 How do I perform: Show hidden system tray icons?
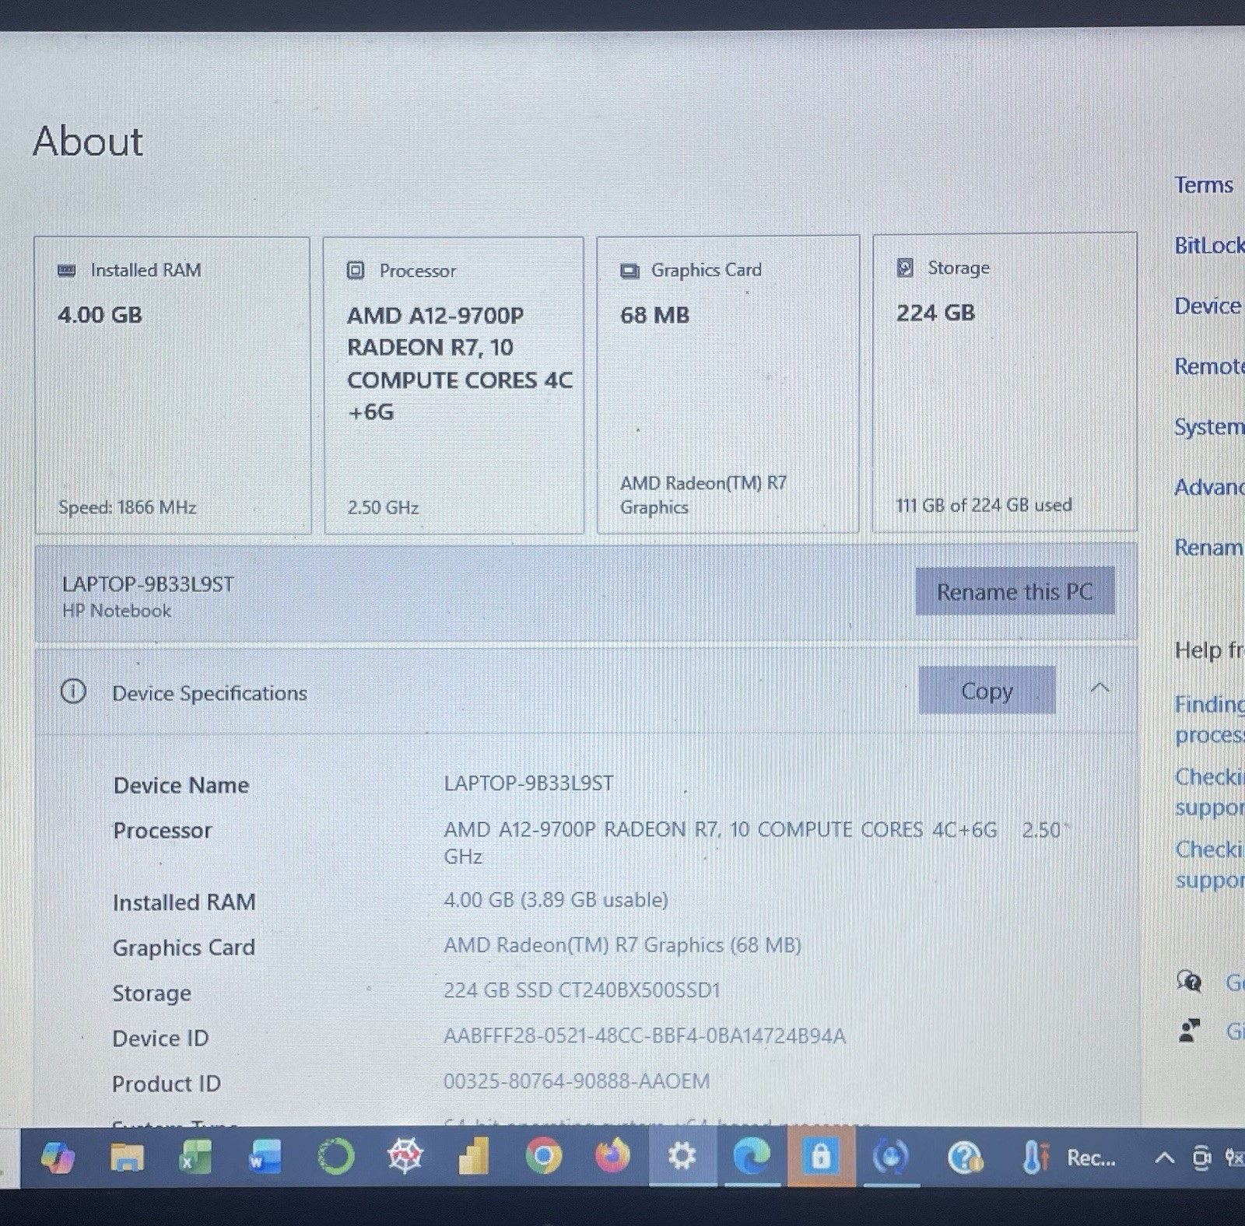click(x=1164, y=1158)
